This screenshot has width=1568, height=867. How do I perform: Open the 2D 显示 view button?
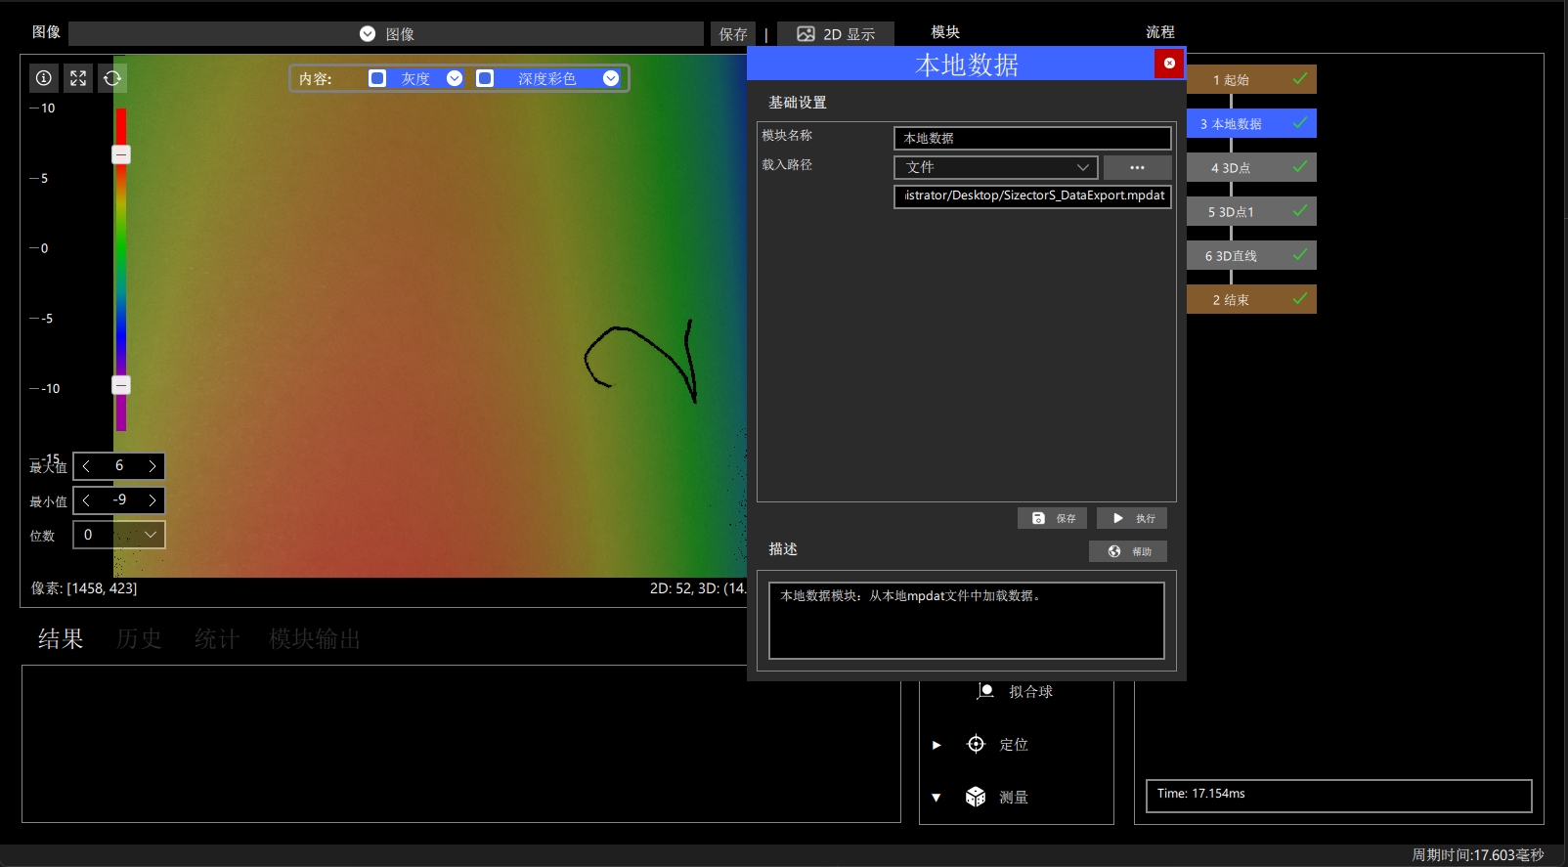836,34
